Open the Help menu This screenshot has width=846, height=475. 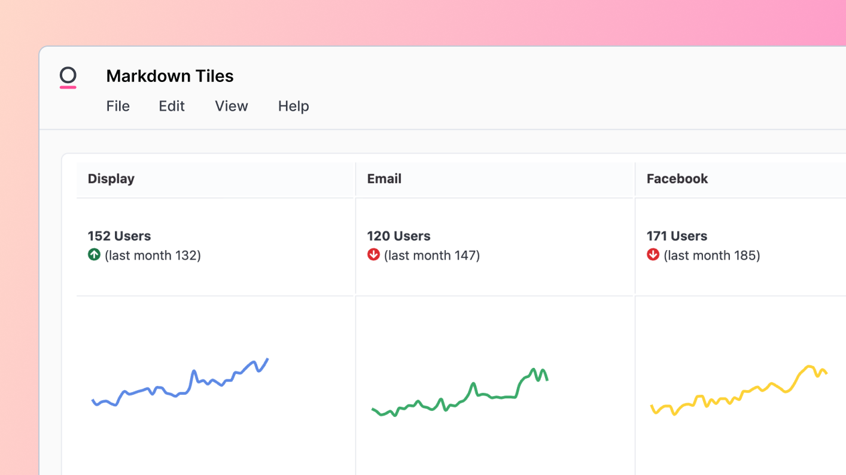point(293,106)
